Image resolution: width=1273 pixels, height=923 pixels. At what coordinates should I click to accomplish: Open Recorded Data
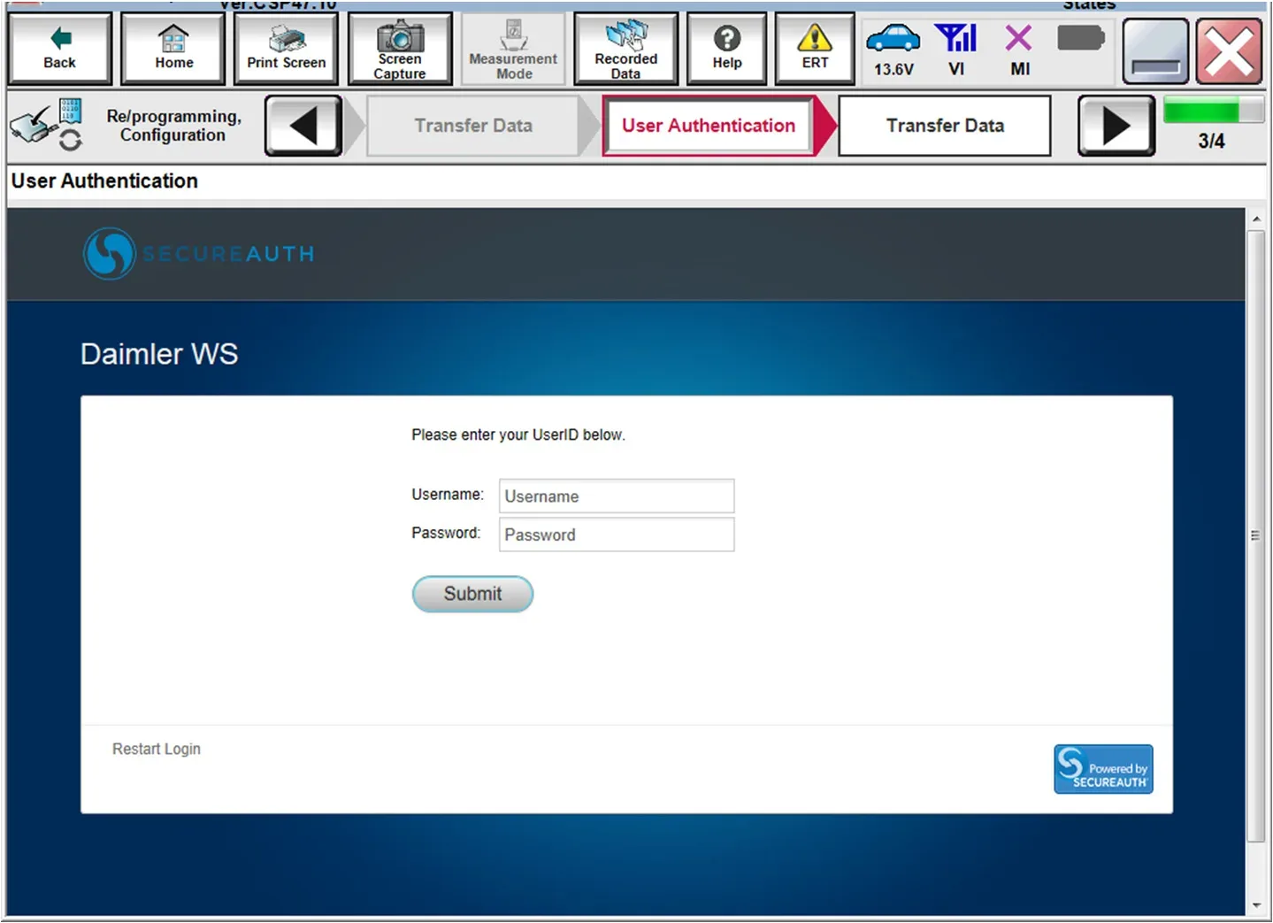click(626, 49)
